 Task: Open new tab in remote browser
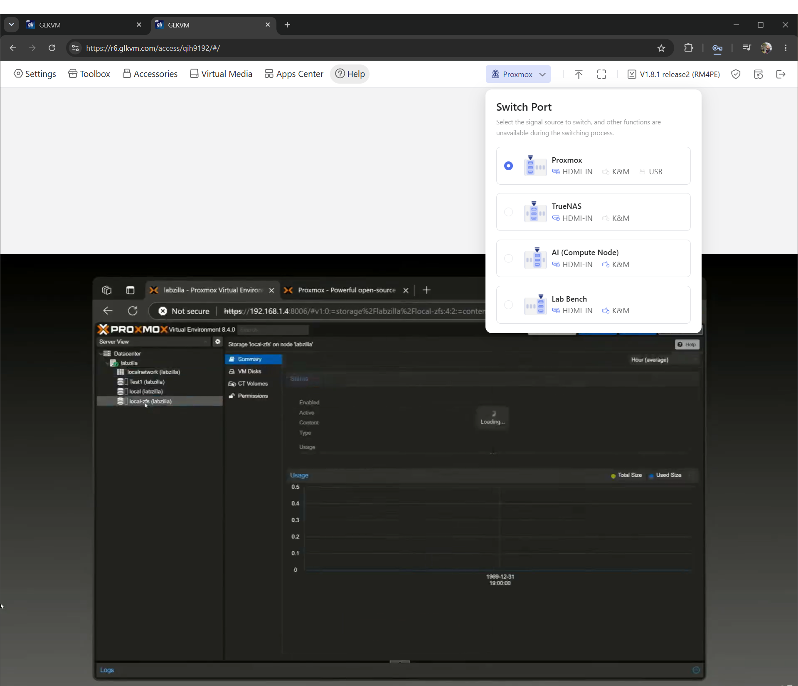[x=426, y=290]
